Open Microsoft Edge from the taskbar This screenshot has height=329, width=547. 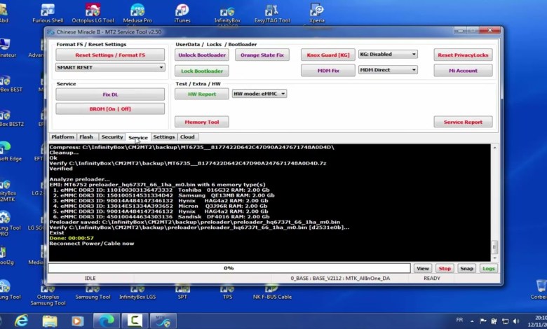click(x=105, y=321)
